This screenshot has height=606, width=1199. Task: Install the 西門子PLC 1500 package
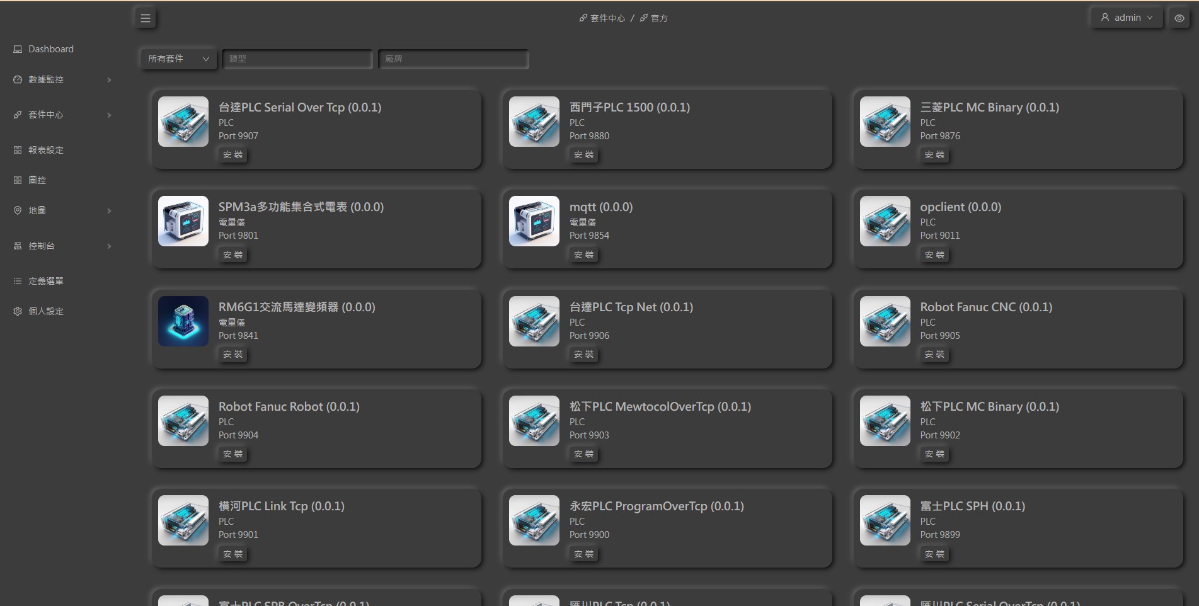point(584,155)
